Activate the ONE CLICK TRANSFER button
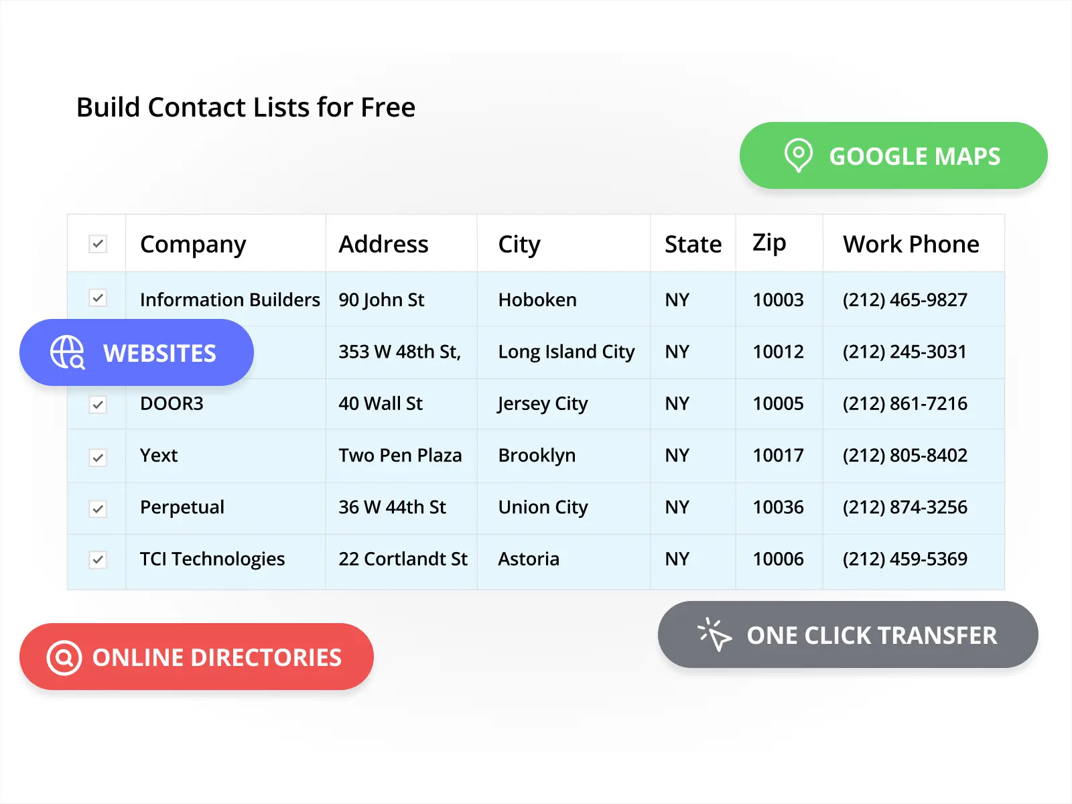Viewport: 1072px width, 804px height. coord(848,634)
